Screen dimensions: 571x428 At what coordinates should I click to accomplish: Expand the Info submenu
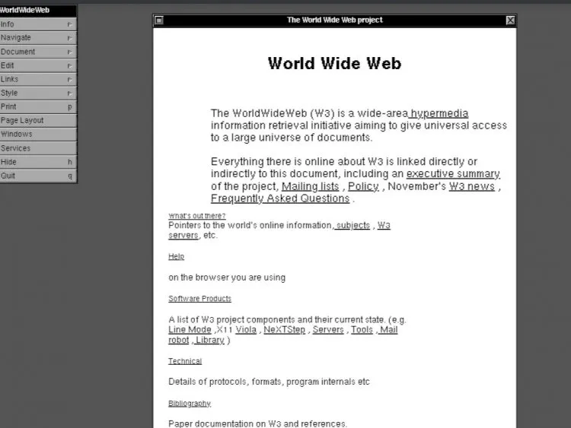pos(37,24)
